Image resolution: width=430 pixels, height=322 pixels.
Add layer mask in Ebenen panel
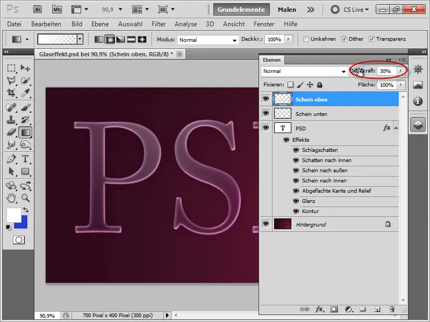tap(334, 310)
